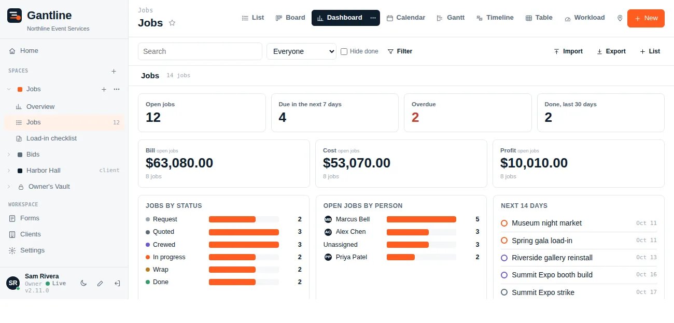Add a new space with the plus icon
Viewport: 674px width, 323px height.
[x=114, y=71]
